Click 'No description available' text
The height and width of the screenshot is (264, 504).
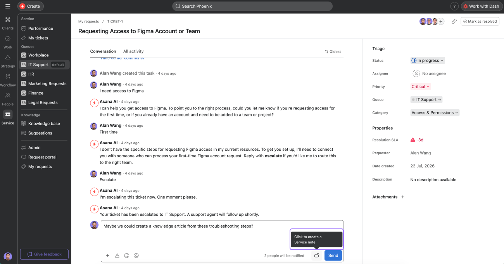coord(433,180)
